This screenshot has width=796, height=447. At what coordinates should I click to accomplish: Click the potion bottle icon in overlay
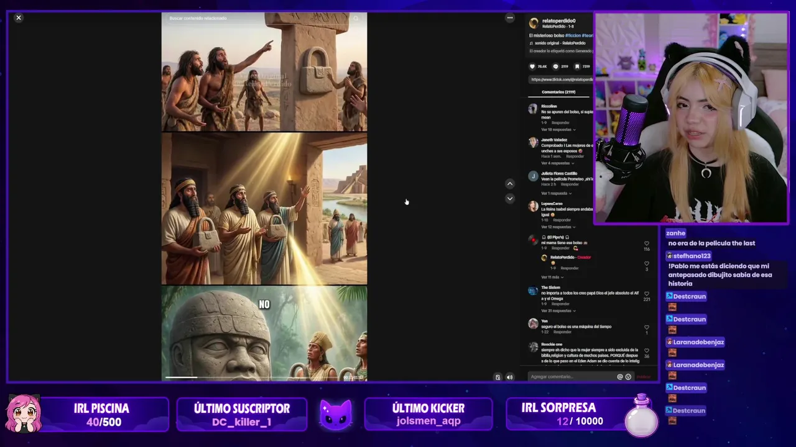tap(641, 416)
